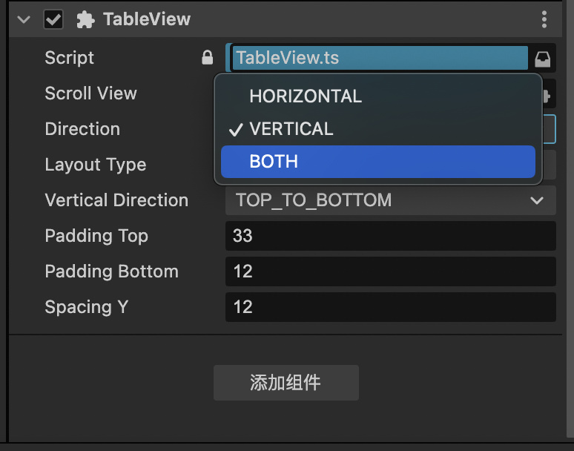Select HORIZONTAL from the Direction list
Screen dimensions: 574x451
(306, 96)
